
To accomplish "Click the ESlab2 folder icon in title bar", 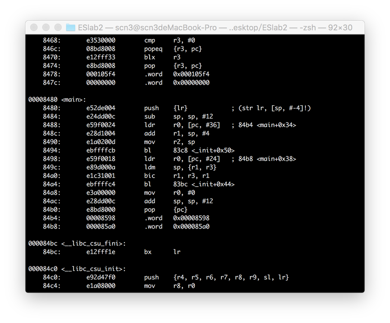I will coord(70,28).
